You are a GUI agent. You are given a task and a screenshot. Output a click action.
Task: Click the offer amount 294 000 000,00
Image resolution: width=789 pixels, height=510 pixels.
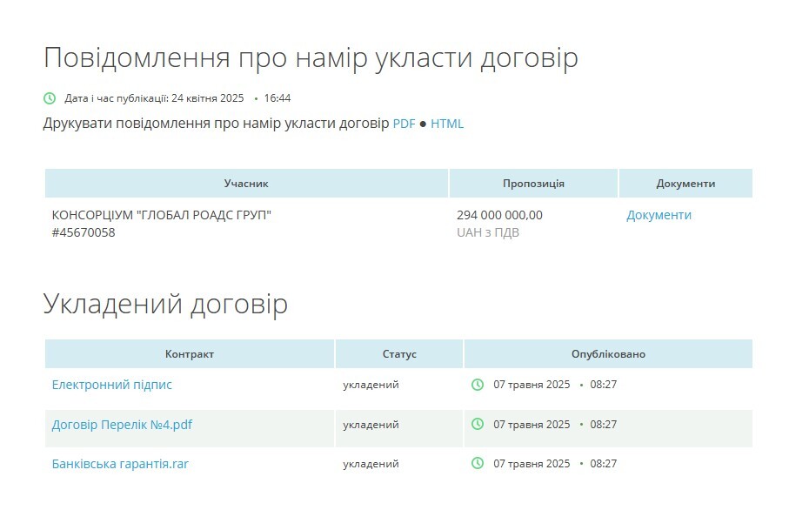click(x=499, y=215)
